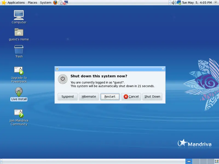The height and width of the screenshot is (164, 219).
Task: Cancel the shutdown dialog
Action: point(131,97)
